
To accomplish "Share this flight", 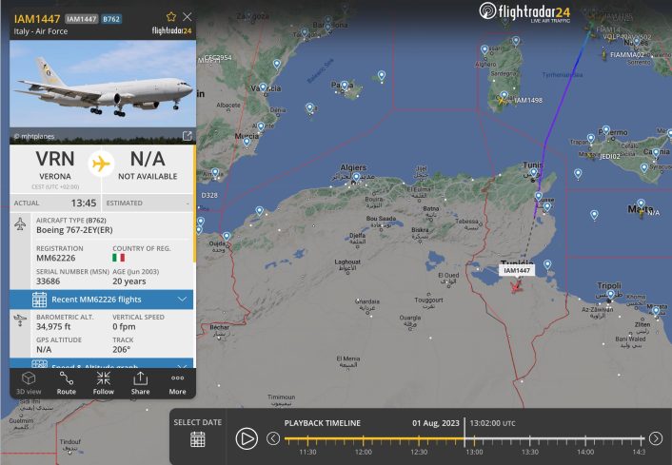I will [140, 383].
